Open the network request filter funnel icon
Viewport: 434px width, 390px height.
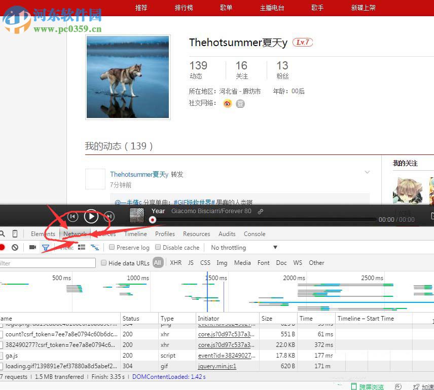pos(46,247)
